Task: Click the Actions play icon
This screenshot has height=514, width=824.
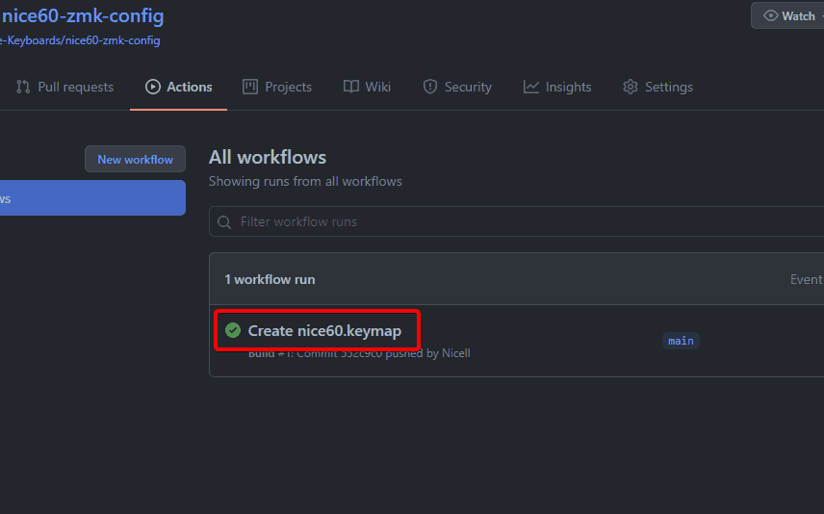Action: click(153, 87)
